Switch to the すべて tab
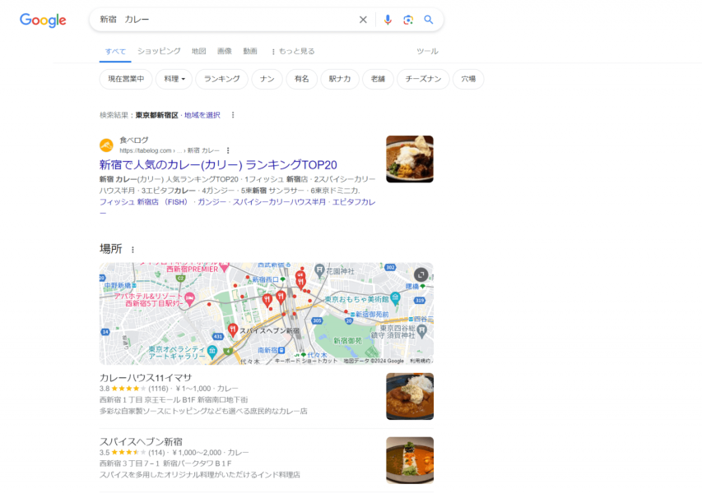 (x=115, y=52)
